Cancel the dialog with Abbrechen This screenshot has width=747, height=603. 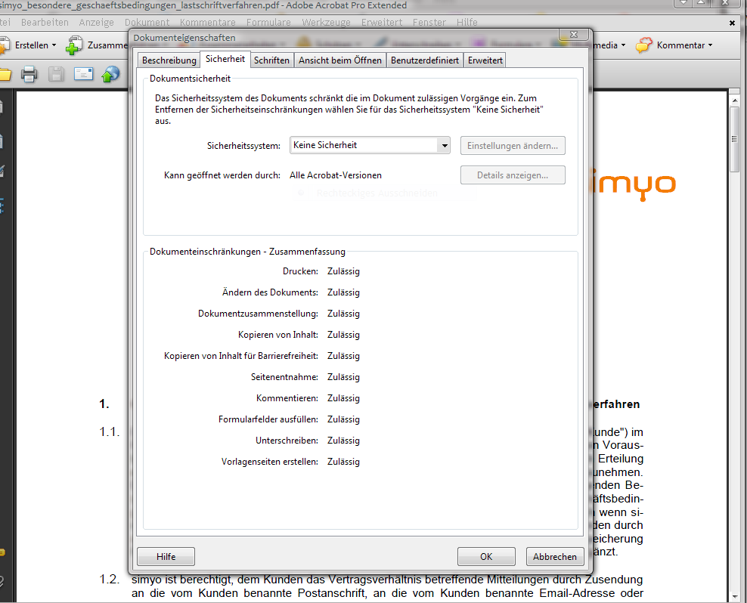(x=554, y=556)
